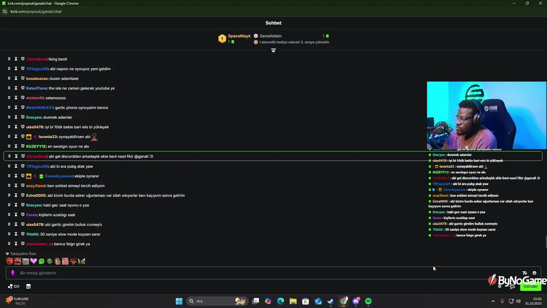The height and width of the screenshot is (308, 547).
Task: Delete Cxras message with trash icon
Action: tap(9, 215)
